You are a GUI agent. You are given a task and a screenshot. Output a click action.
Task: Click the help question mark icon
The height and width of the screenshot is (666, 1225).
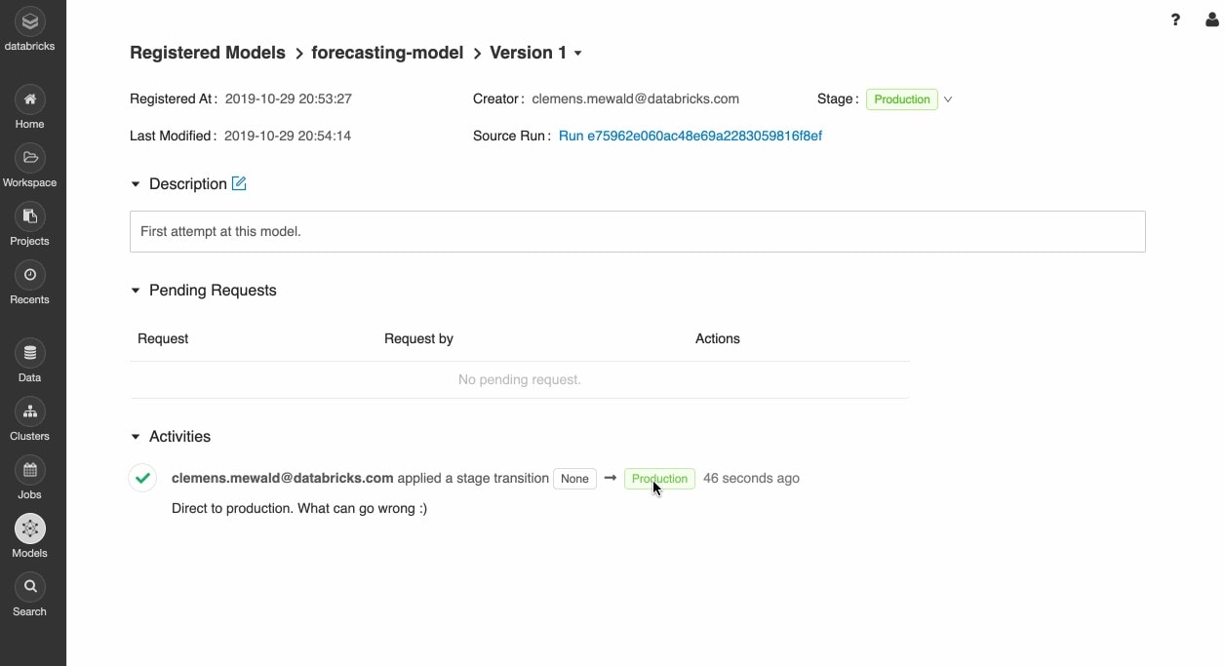(1175, 20)
